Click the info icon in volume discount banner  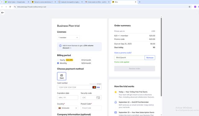tap(60, 46)
